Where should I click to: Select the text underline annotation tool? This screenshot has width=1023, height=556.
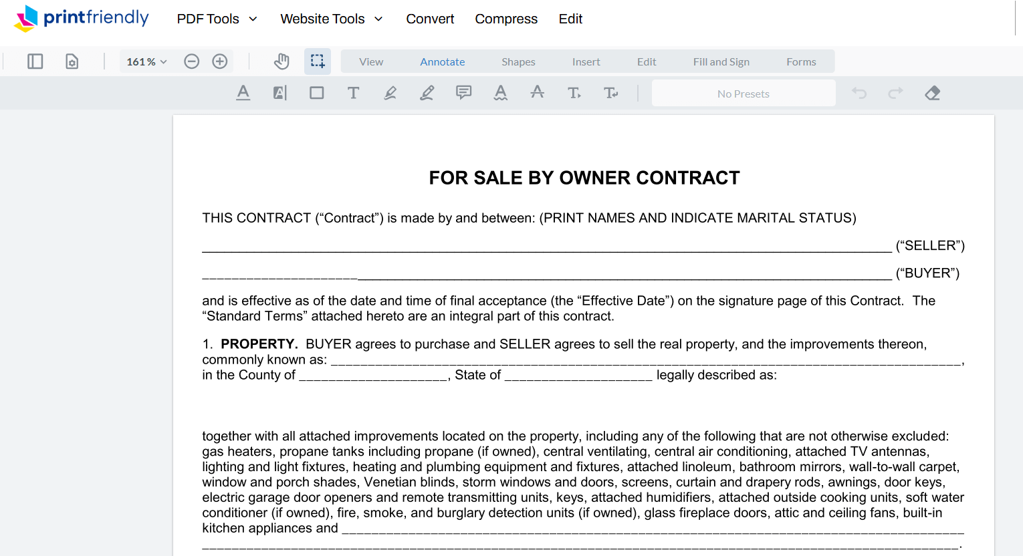point(243,92)
